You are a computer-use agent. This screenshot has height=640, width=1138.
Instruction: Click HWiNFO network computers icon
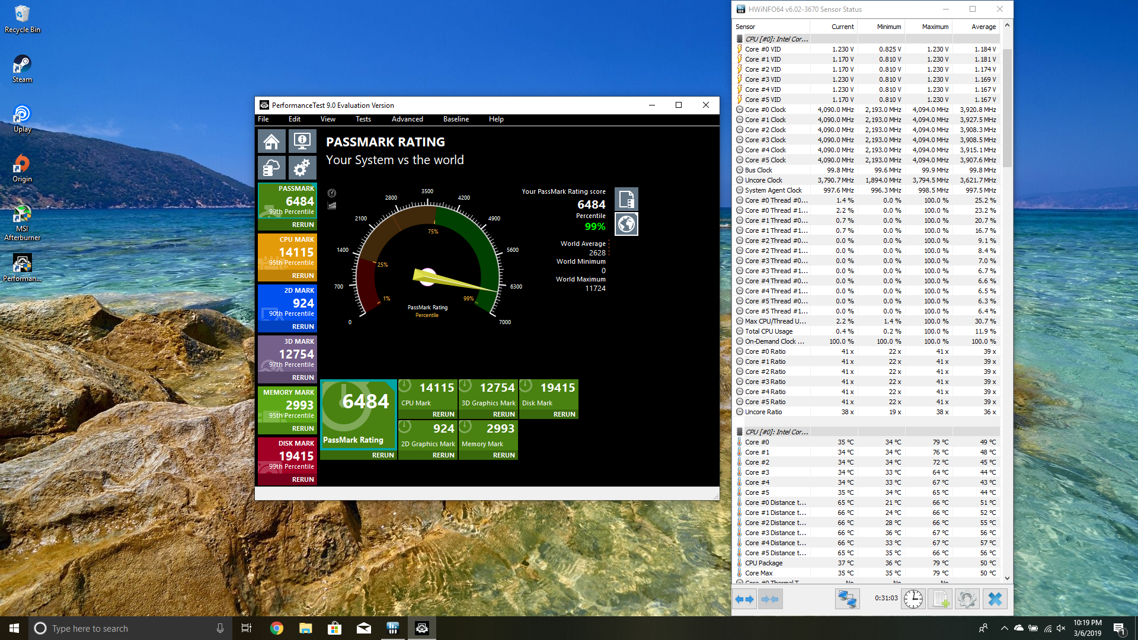pos(847,599)
